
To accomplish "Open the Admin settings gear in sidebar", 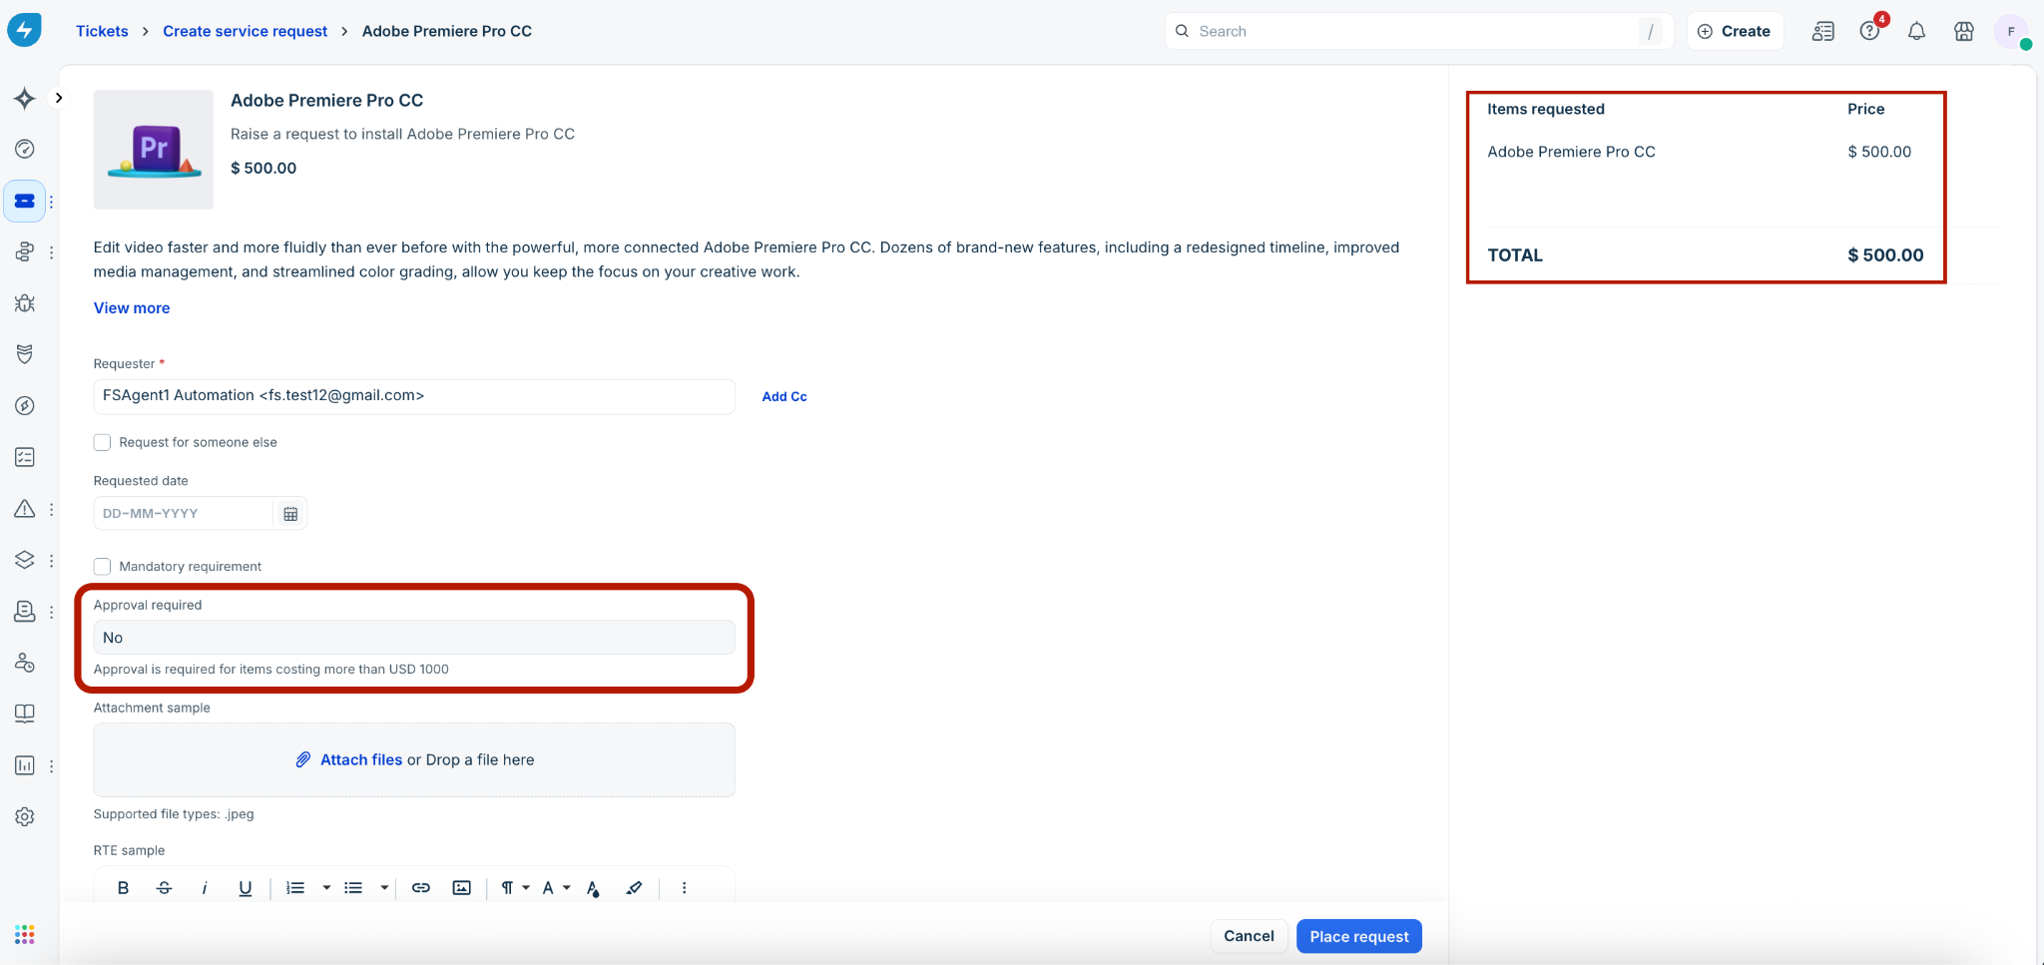I will tap(25, 816).
